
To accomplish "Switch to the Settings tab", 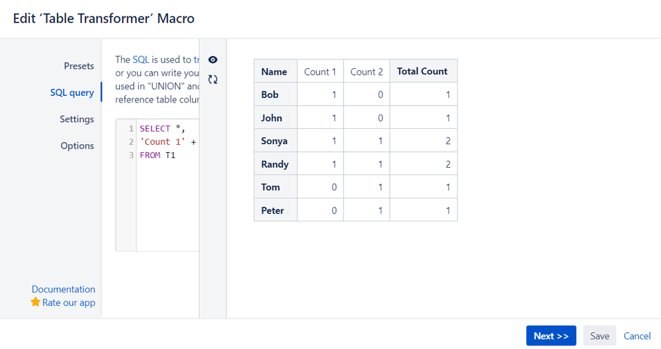I will click(x=77, y=119).
